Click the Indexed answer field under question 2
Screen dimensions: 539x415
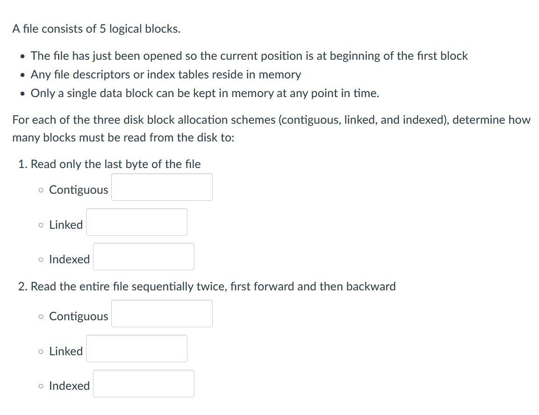click(144, 383)
